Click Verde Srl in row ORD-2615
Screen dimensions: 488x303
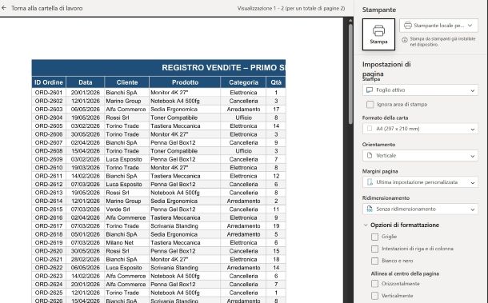118,209
